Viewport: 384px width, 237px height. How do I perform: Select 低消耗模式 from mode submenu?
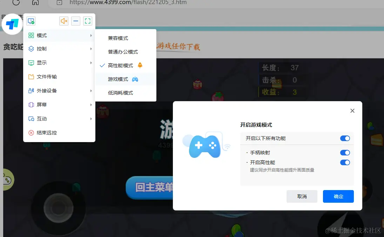click(x=126, y=93)
